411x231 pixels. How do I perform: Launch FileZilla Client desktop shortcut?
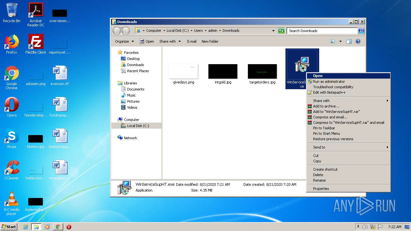[36, 44]
